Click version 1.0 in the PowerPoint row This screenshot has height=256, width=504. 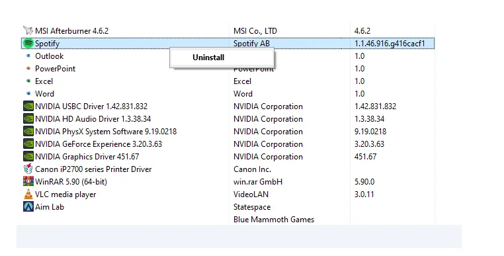coord(359,69)
